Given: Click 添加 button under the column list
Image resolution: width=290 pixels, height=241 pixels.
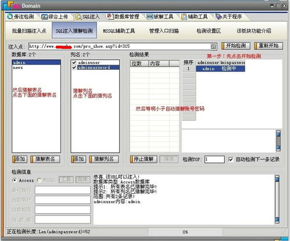Looking at the screenshot, I should click(x=78, y=159).
